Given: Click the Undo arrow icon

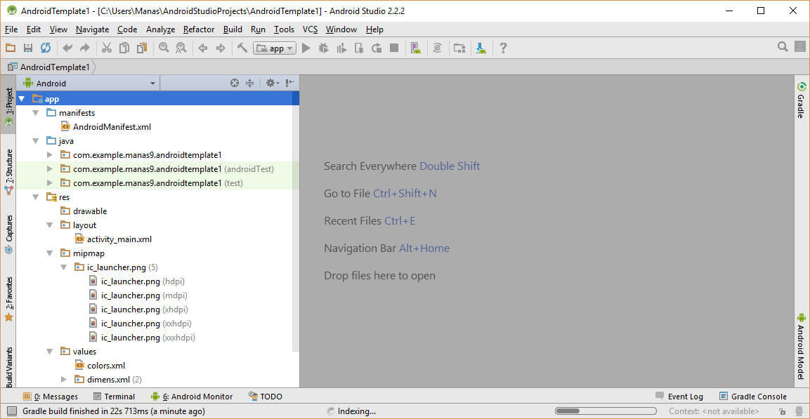Looking at the screenshot, I should pos(67,48).
